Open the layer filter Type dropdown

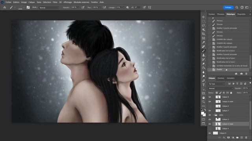point(217,84)
